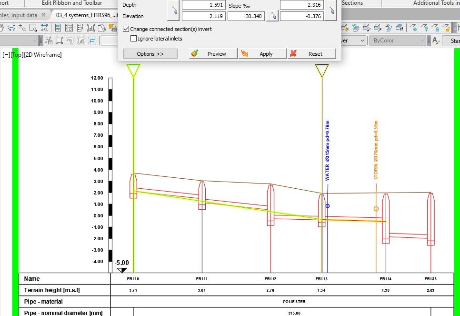Click the single viewport icon
This screenshot has height=316, width=460.
(x=59, y=41)
